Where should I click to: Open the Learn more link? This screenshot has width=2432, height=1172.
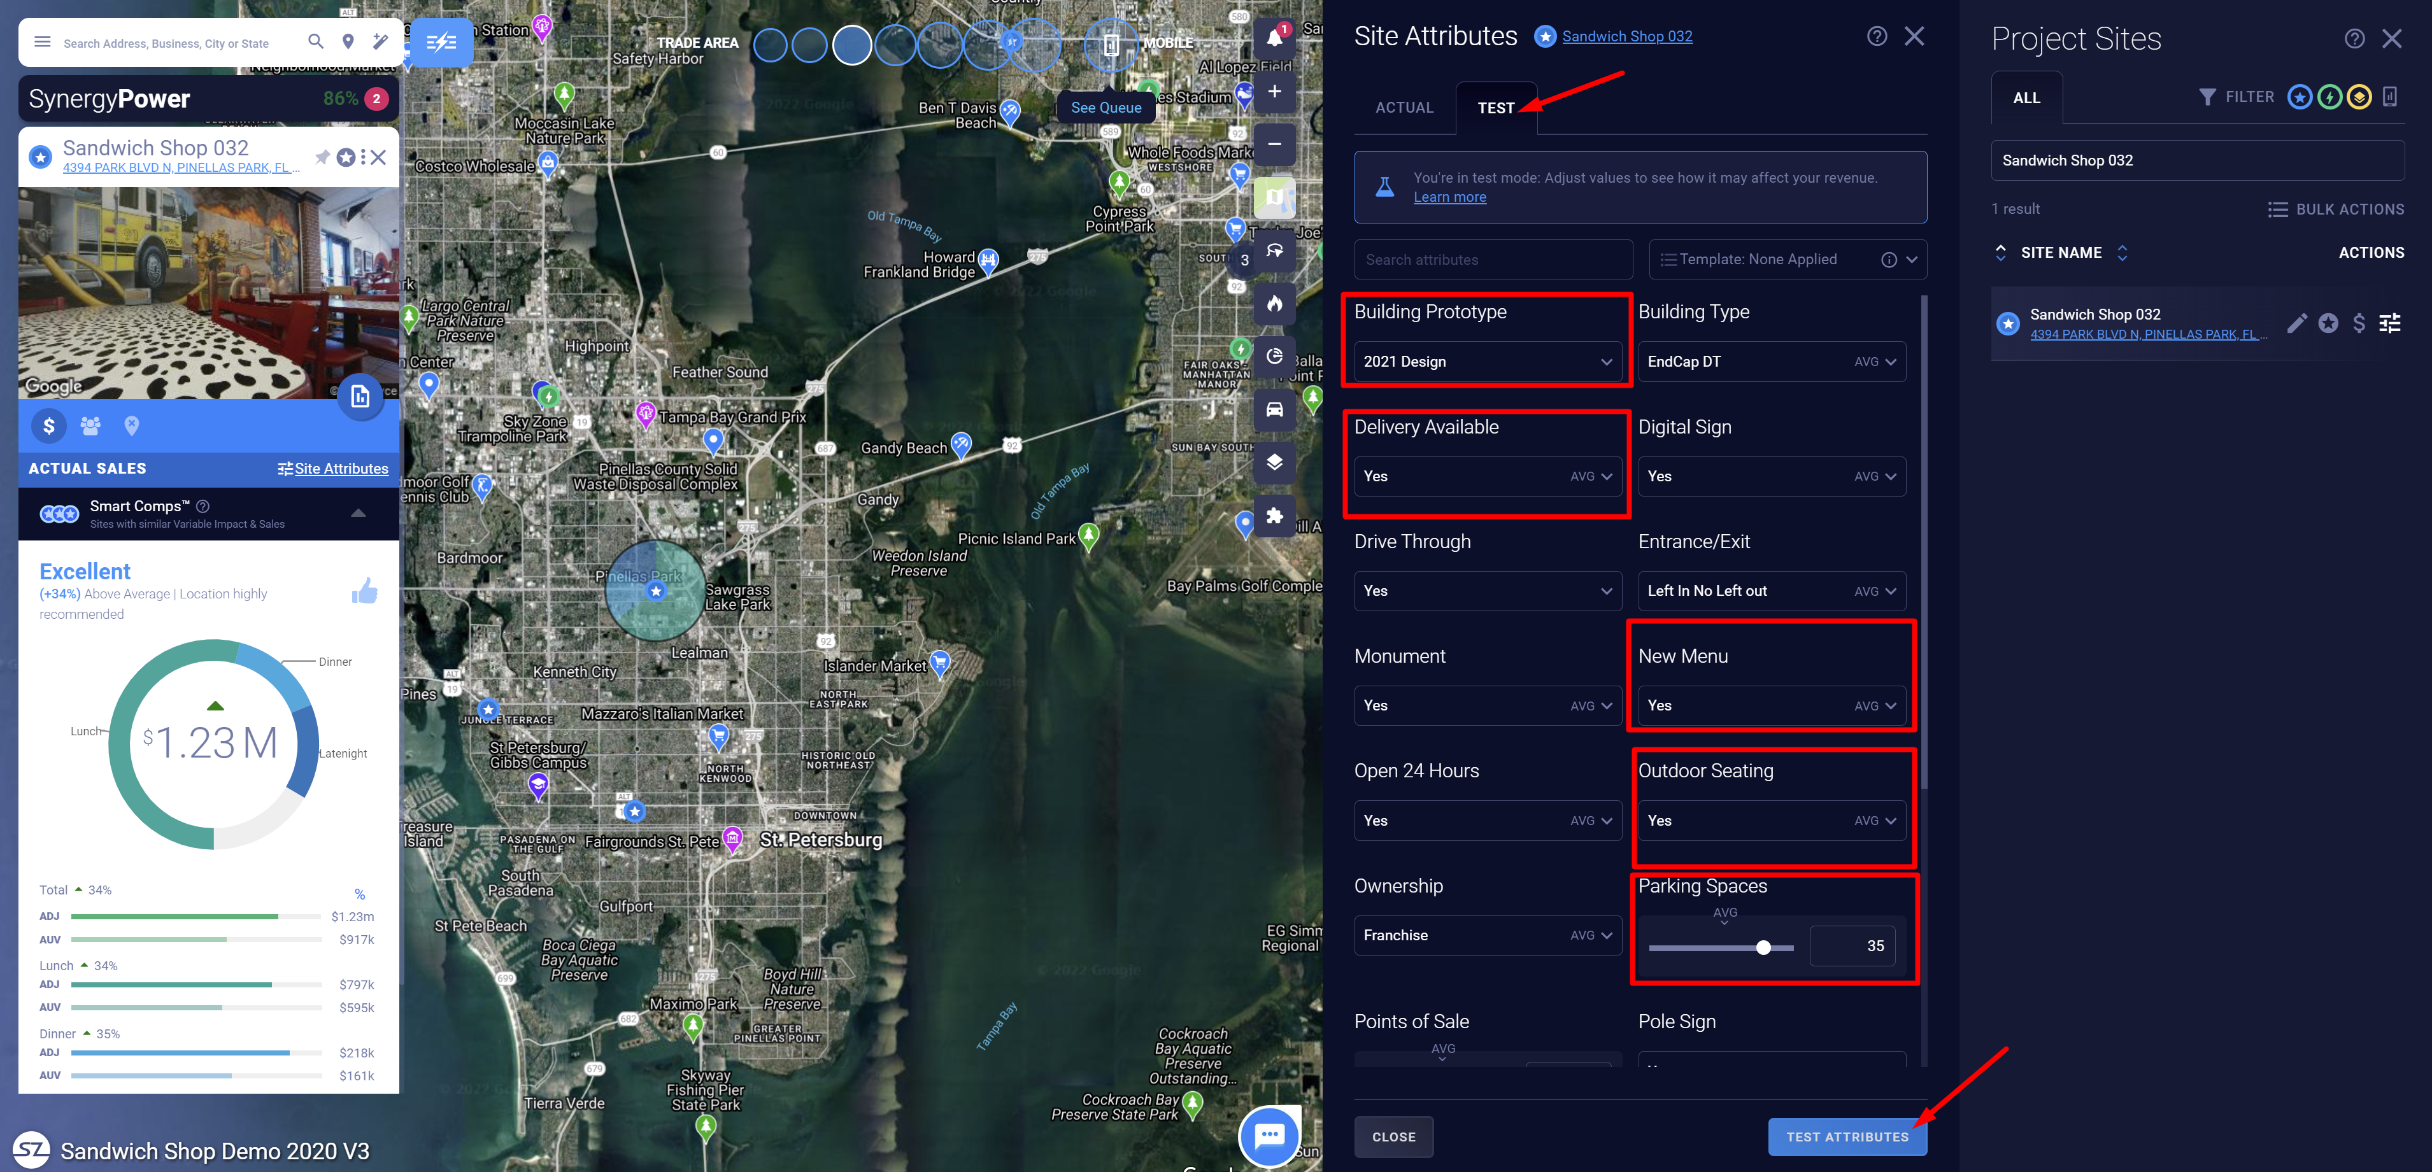(x=1449, y=197)
